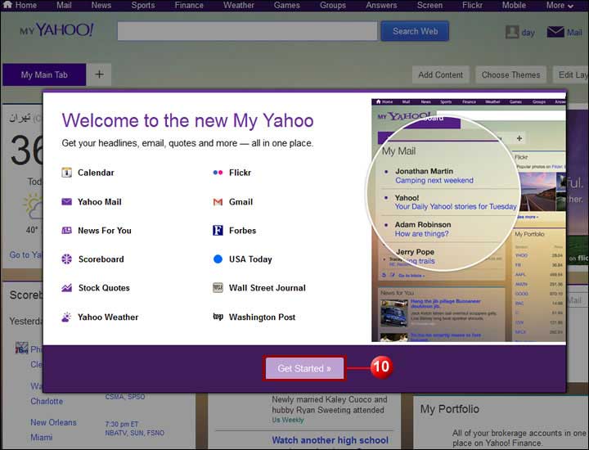Click the user avatar icon near day

point(512,32)
